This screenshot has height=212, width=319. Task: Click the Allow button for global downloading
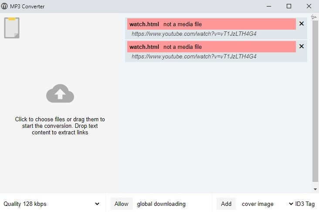pyautogui.click(x=121, y=204)
